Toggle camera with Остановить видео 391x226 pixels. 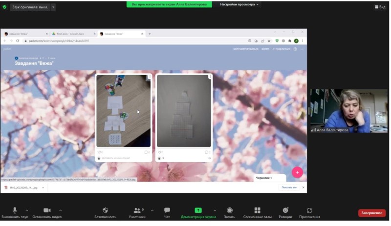pyautogui.click(x=47, y=210)
